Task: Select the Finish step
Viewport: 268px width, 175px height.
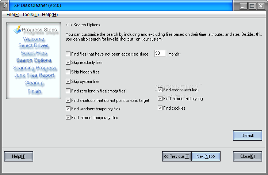Action: (34, 91)
